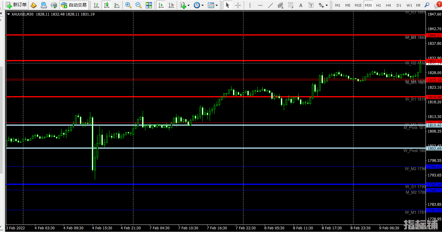The image size is (442, 232).
Task: Expand the chart templates dropdown
Action: (213, 5)
